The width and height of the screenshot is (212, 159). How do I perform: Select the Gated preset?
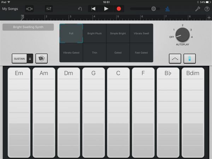pos(118,53)
